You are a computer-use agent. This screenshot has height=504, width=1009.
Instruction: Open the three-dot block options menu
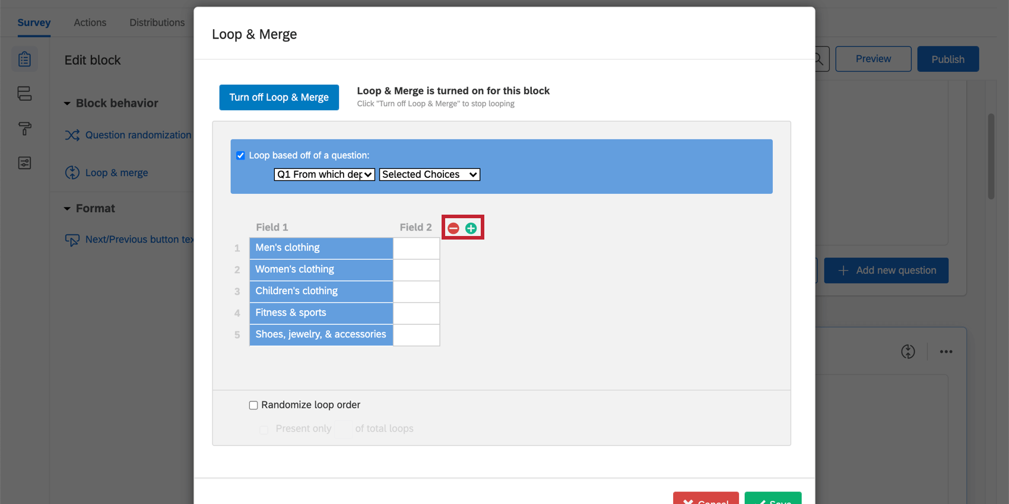[946, 352]
